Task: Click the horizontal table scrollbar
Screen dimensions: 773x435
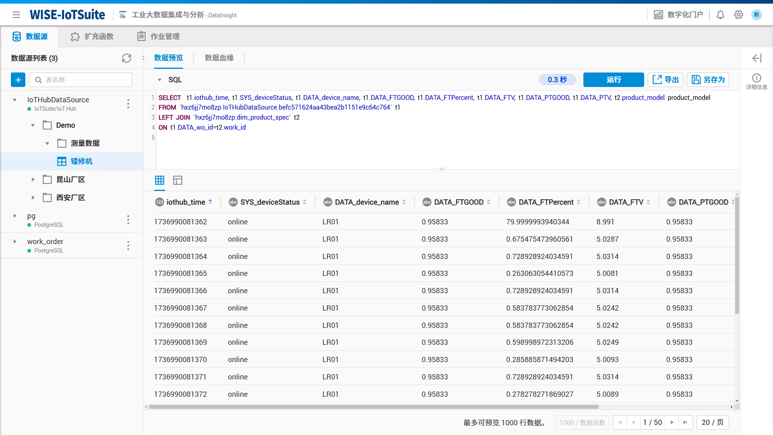Action: click(x=373, y=407)
